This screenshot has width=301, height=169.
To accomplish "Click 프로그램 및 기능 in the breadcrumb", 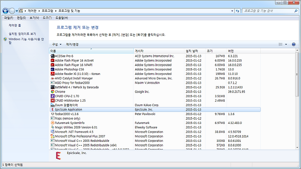I will click(x=69, y=11).
